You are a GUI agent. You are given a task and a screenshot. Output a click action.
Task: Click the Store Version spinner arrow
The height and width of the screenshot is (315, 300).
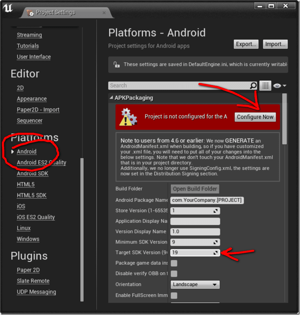click(x=215, y=211)
